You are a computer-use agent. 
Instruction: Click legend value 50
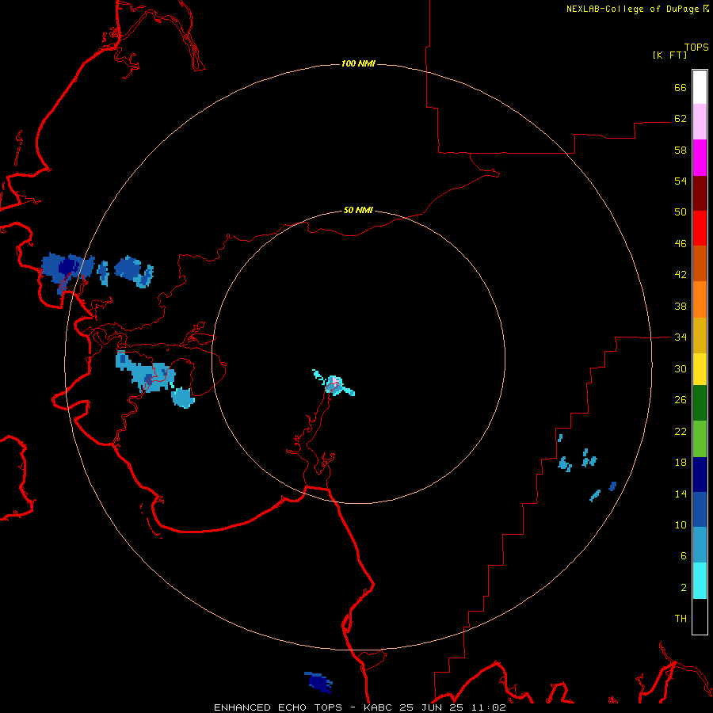(x=681, y=212)
